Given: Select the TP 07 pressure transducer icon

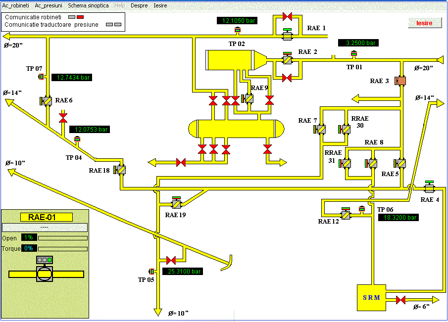Looking at the screenshot, I should (42, 77).
